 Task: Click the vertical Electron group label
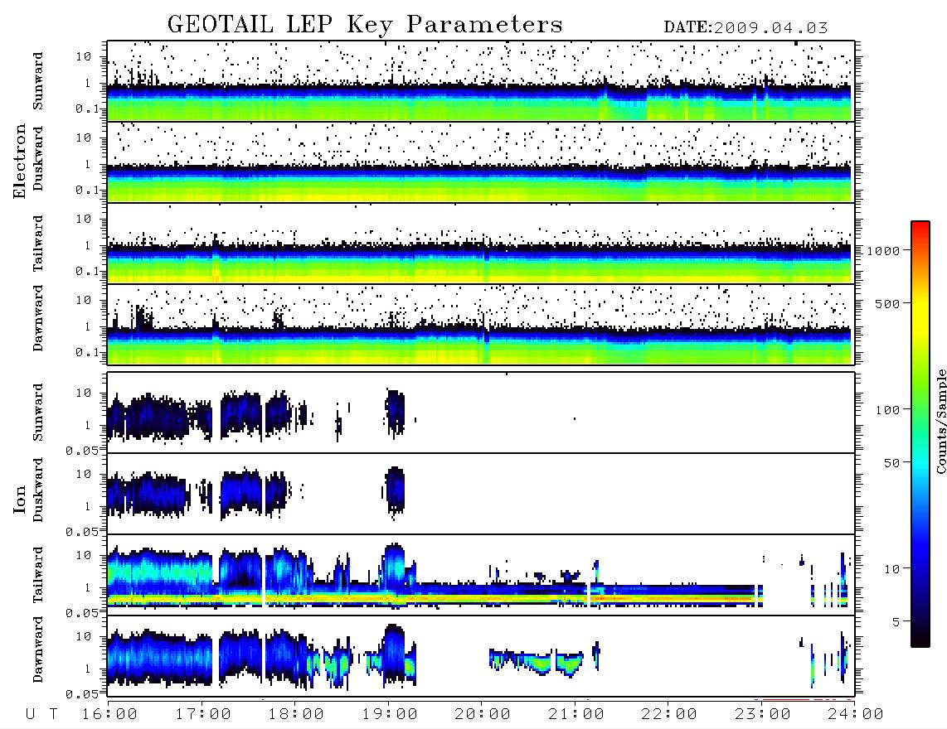pos(20,162)
